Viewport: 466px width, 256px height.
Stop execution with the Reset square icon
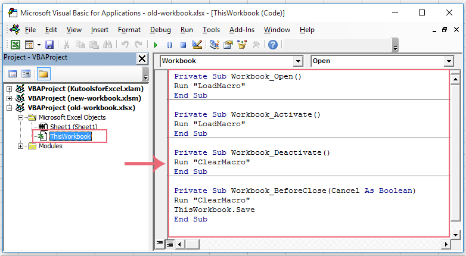(183, 45)
